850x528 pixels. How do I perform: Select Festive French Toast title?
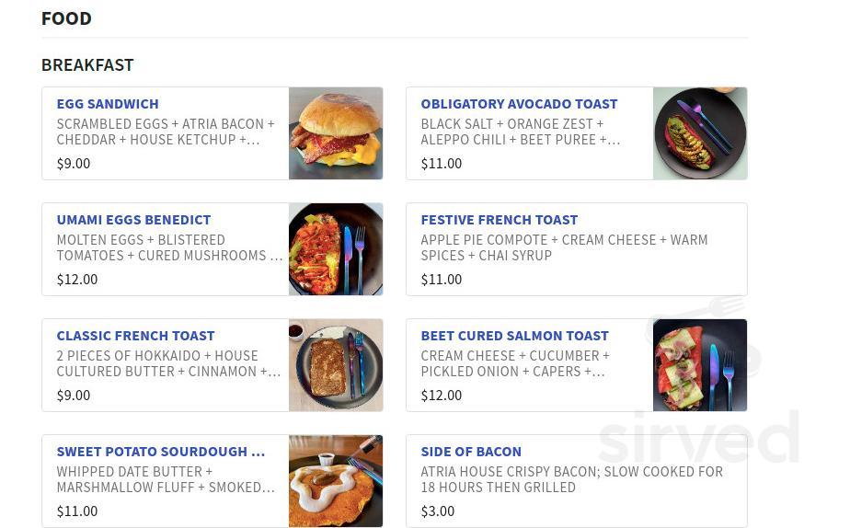click(500, 220)
